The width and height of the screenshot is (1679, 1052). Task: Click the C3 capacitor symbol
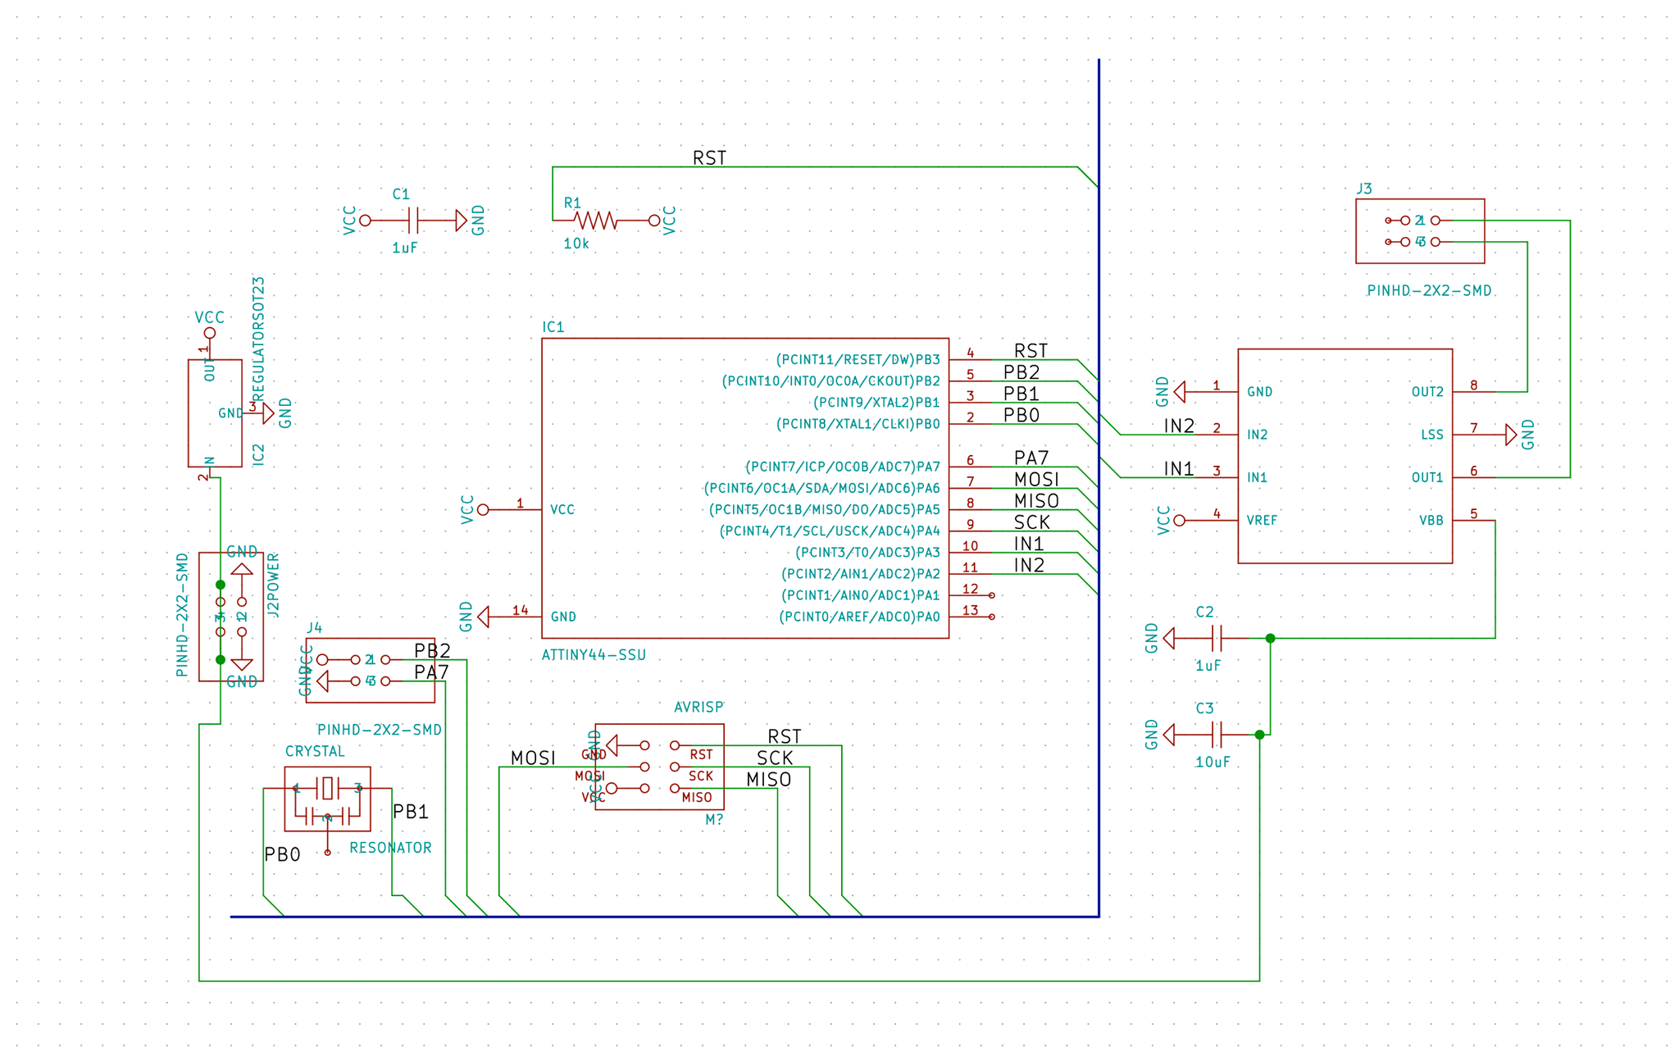point(1217,734)
